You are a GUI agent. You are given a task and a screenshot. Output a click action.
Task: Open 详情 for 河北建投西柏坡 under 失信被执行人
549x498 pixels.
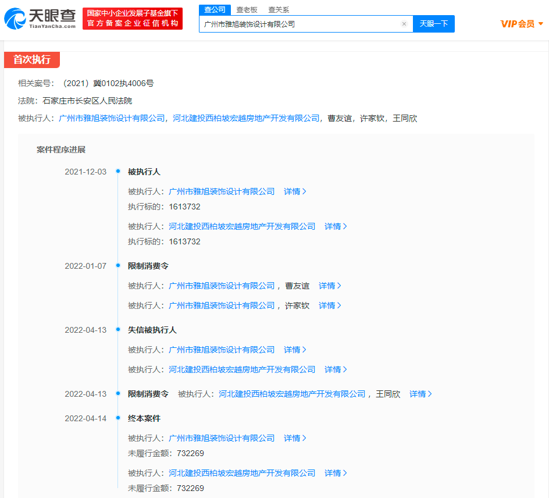[336, 369]
